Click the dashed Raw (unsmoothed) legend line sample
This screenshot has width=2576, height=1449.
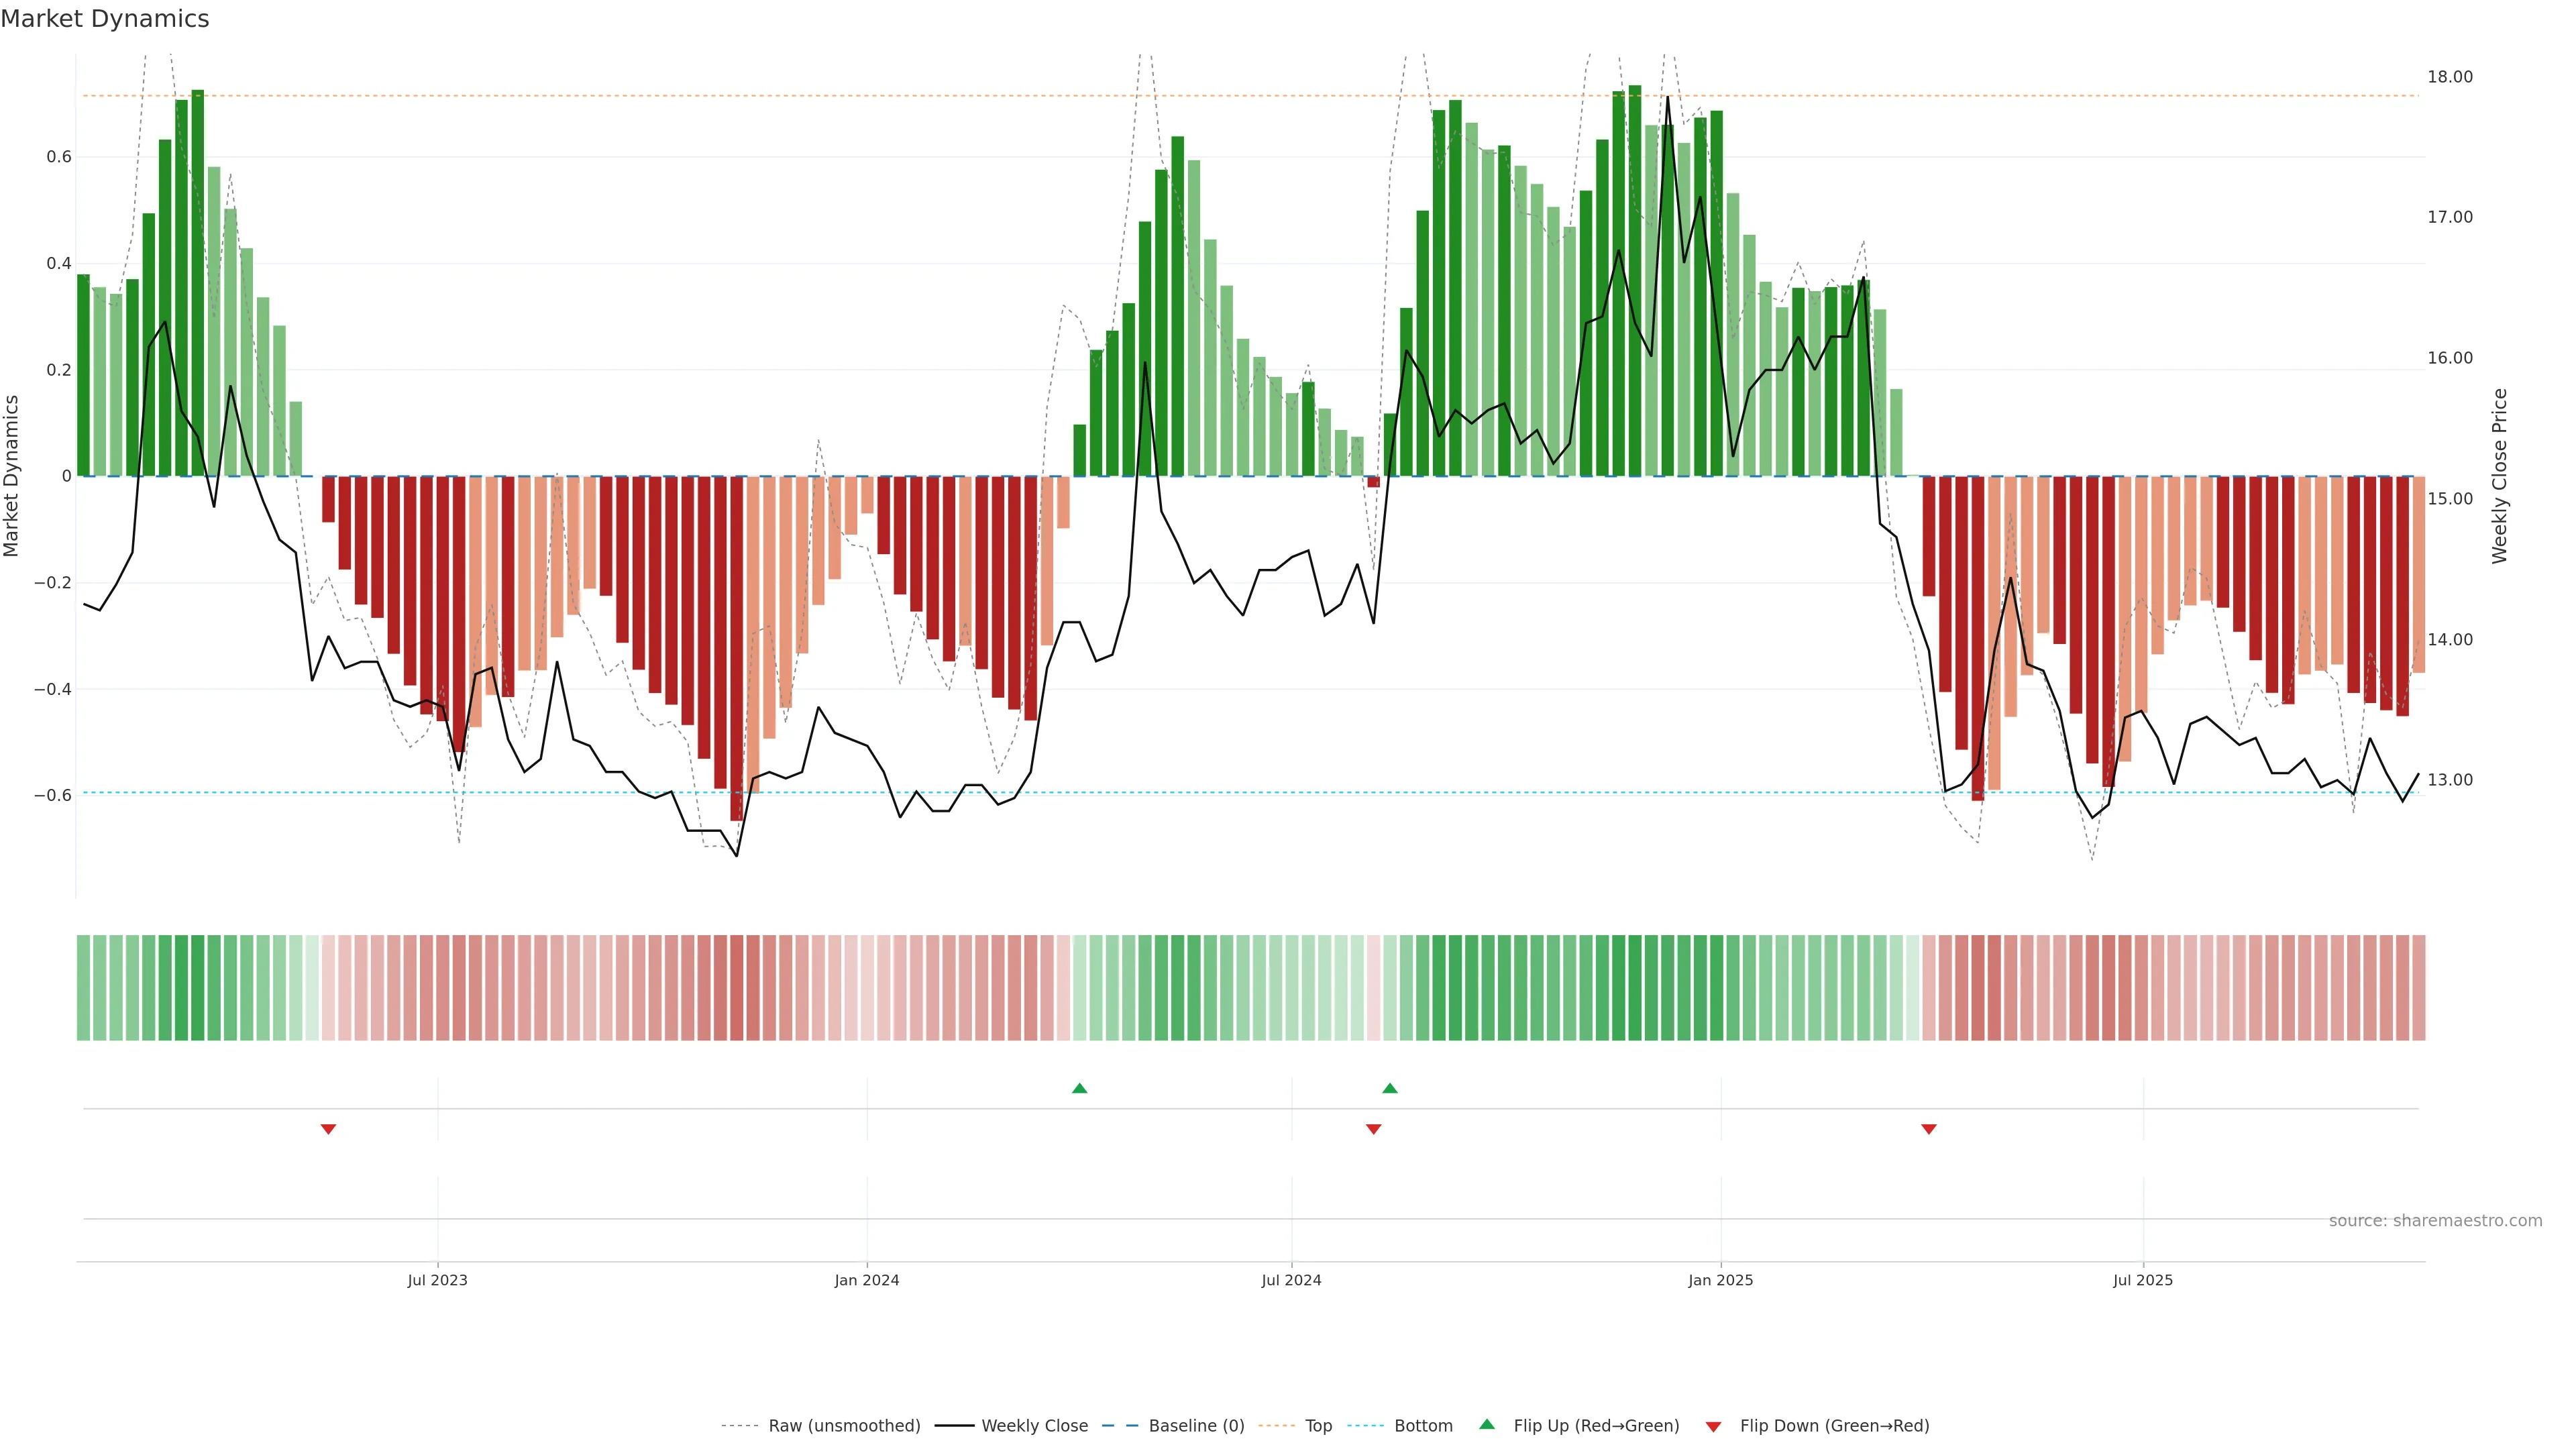pyautogui.click(x=740, y=1426)
